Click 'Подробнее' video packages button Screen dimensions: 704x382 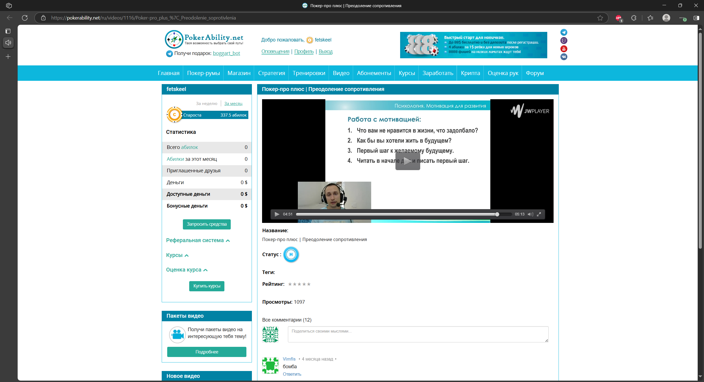pyautogui.click(x=207, y=352)
